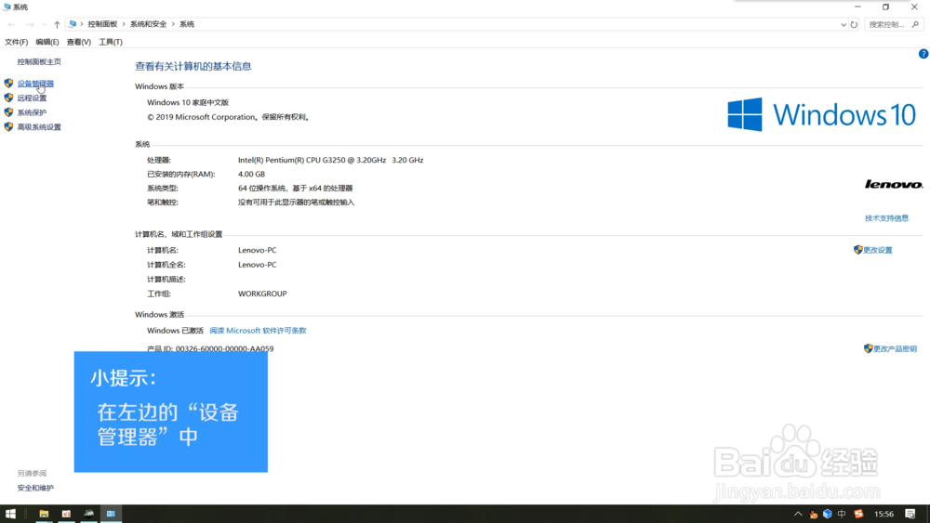
Task: Open the 编辑(E) menu
Action: pyautogui.click(x=46, y=42)
